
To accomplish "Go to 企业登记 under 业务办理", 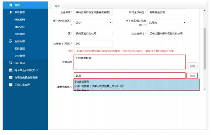I will (x=20, y=56).
